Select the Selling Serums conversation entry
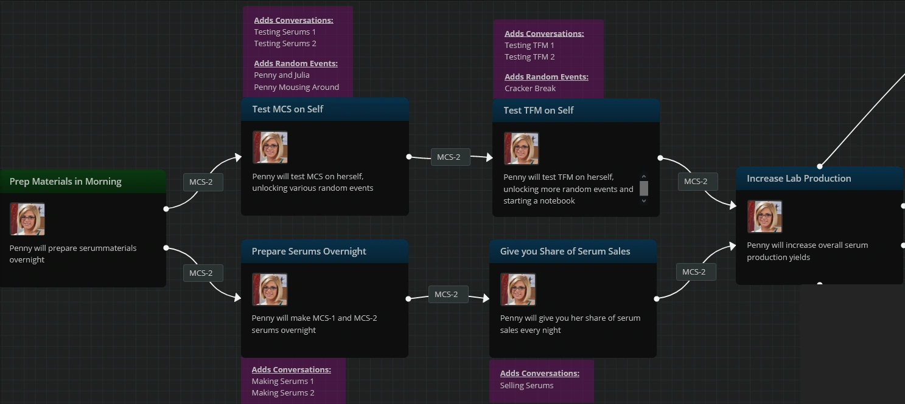This screenshot has width=905, height=404. tap(526, 385)
